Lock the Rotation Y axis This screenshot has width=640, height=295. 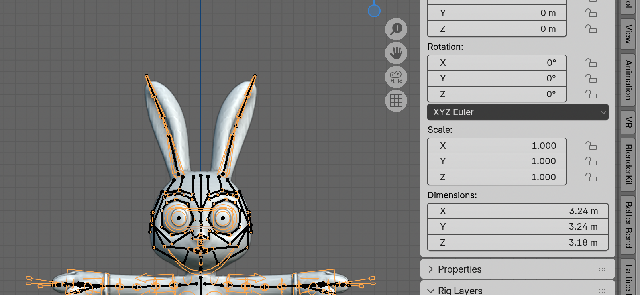(x=591, y=79)
